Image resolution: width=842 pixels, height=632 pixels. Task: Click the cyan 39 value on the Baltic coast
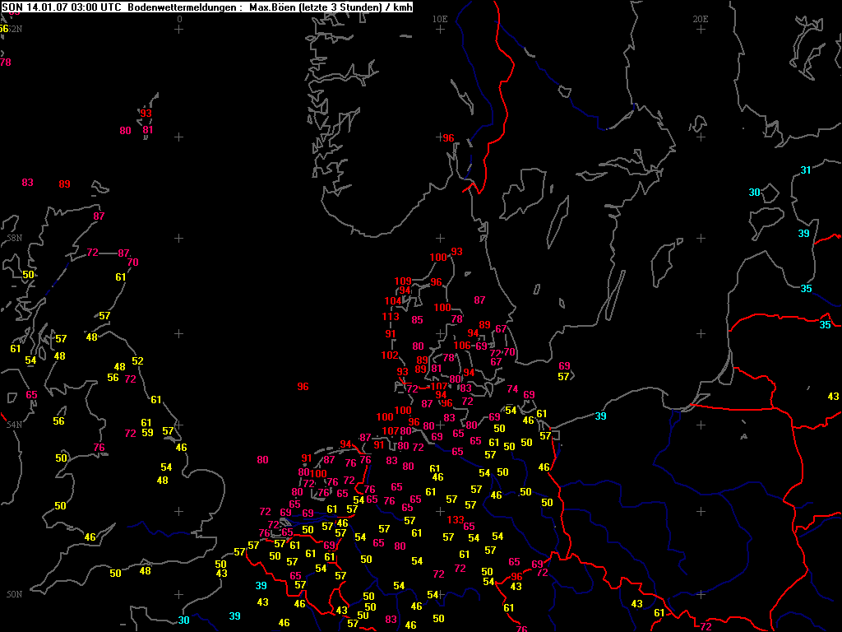point(601,416)
